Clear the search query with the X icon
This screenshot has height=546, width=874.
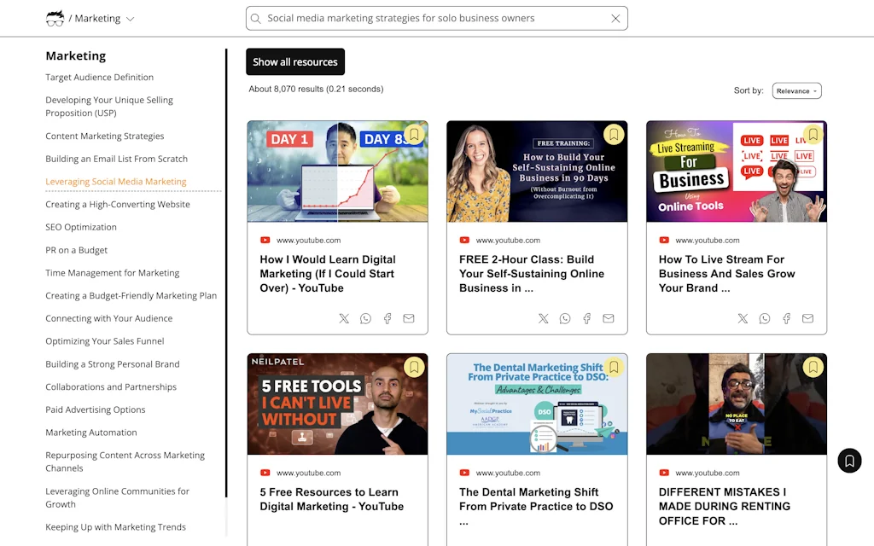point(615,18)
